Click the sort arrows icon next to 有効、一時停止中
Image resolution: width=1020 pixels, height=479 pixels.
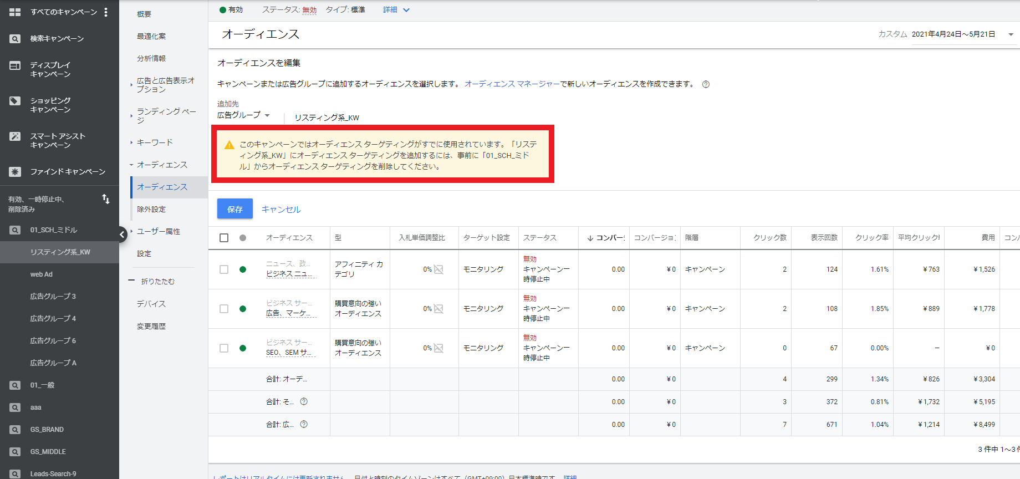[x=106, y=199]
